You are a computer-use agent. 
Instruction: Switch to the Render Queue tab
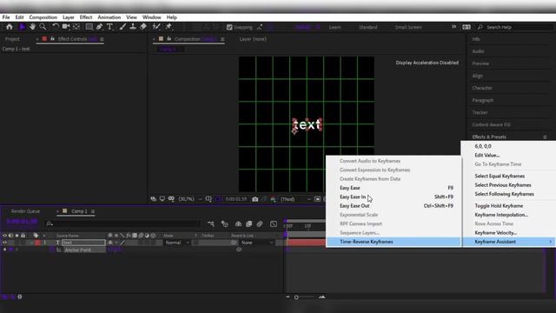pos(25,211)
